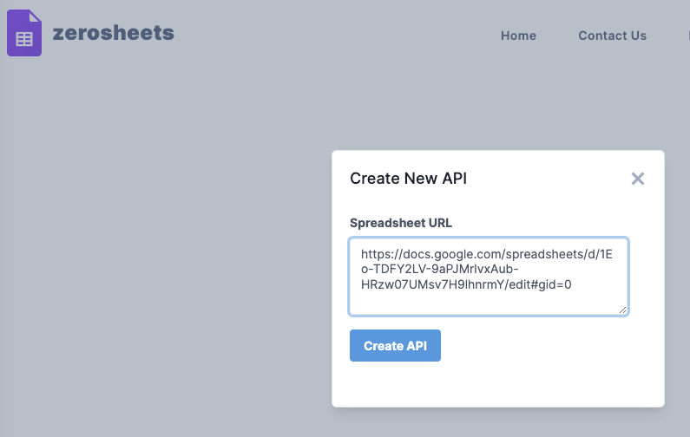Click the word 'spreadsheets' in the URL field
690x437 pixels.
[531, 253]
